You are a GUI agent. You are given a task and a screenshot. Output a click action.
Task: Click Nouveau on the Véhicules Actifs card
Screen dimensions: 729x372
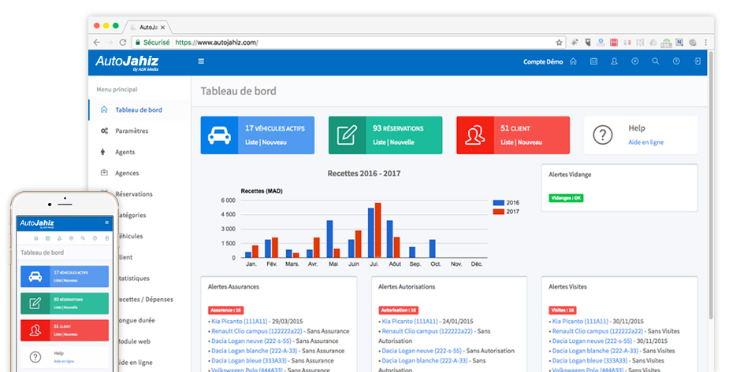[x=274, y=142]
